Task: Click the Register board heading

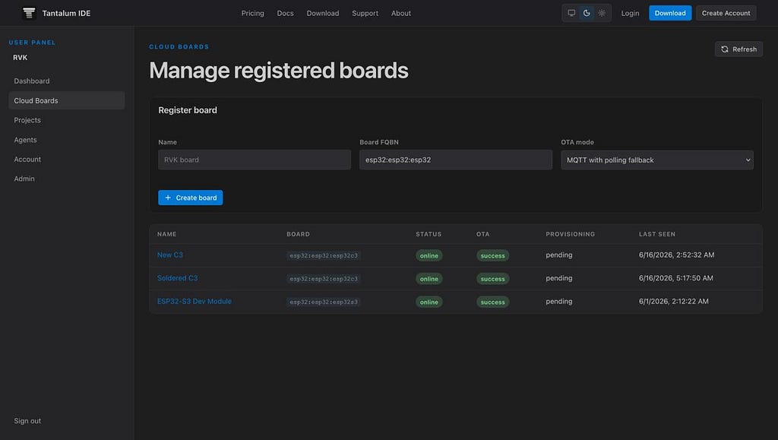Action: pyautogui.click(x=188, y=110)
